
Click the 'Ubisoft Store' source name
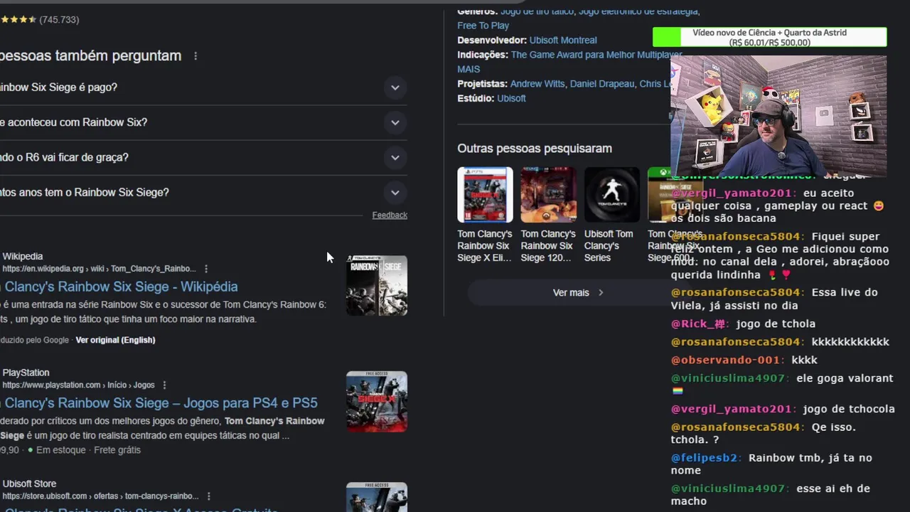(x=29, y=484)
